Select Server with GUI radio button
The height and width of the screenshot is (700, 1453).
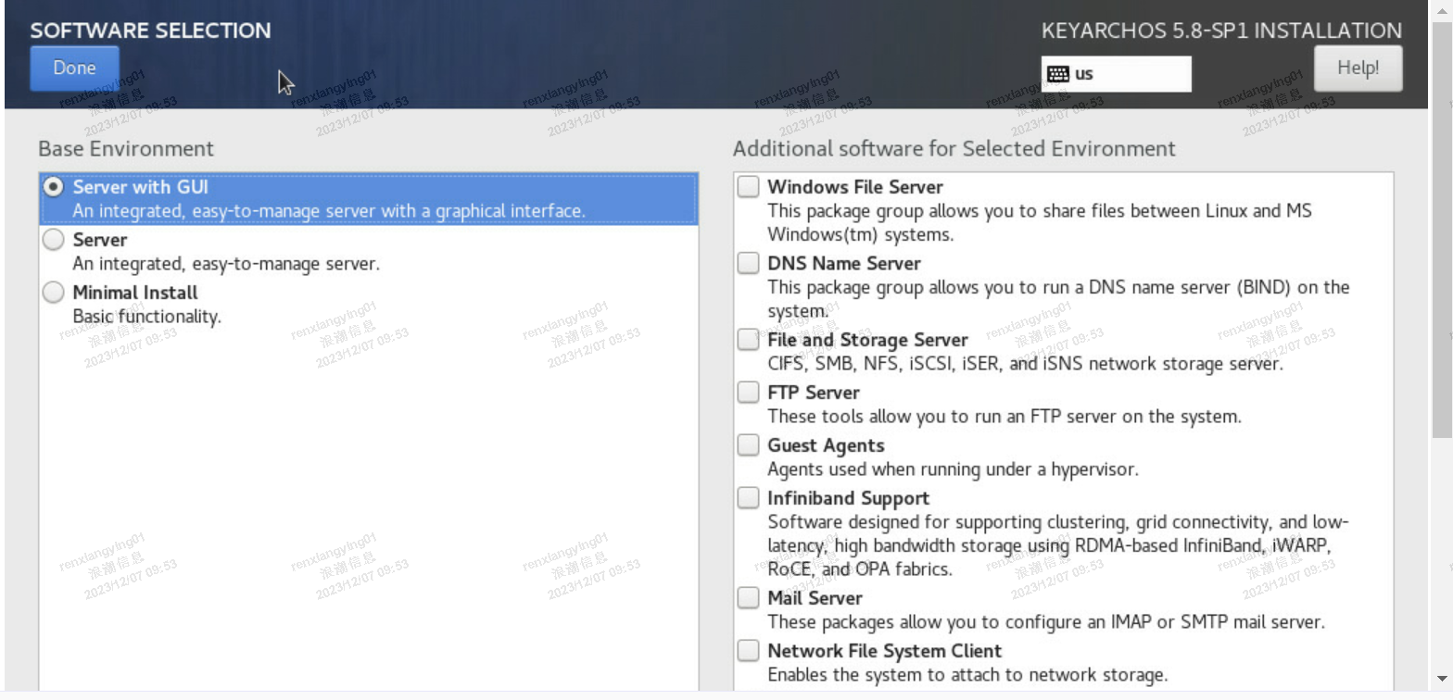[55, 187]
